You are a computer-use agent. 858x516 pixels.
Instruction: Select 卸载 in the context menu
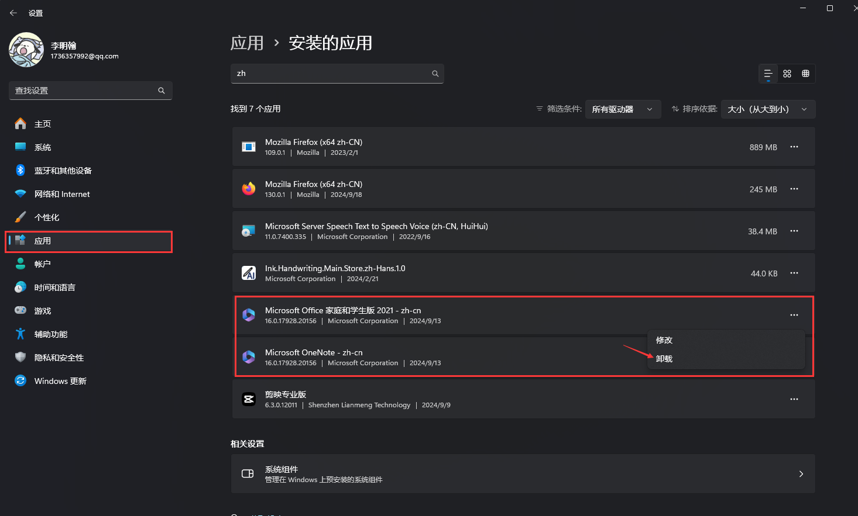(x=664, y=359)
